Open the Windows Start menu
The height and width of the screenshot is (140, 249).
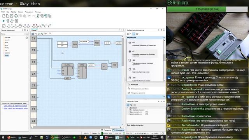3,137
